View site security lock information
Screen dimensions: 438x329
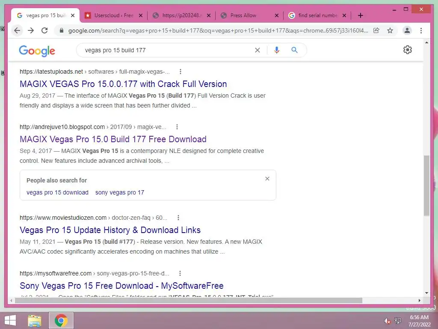click(62, 30)
